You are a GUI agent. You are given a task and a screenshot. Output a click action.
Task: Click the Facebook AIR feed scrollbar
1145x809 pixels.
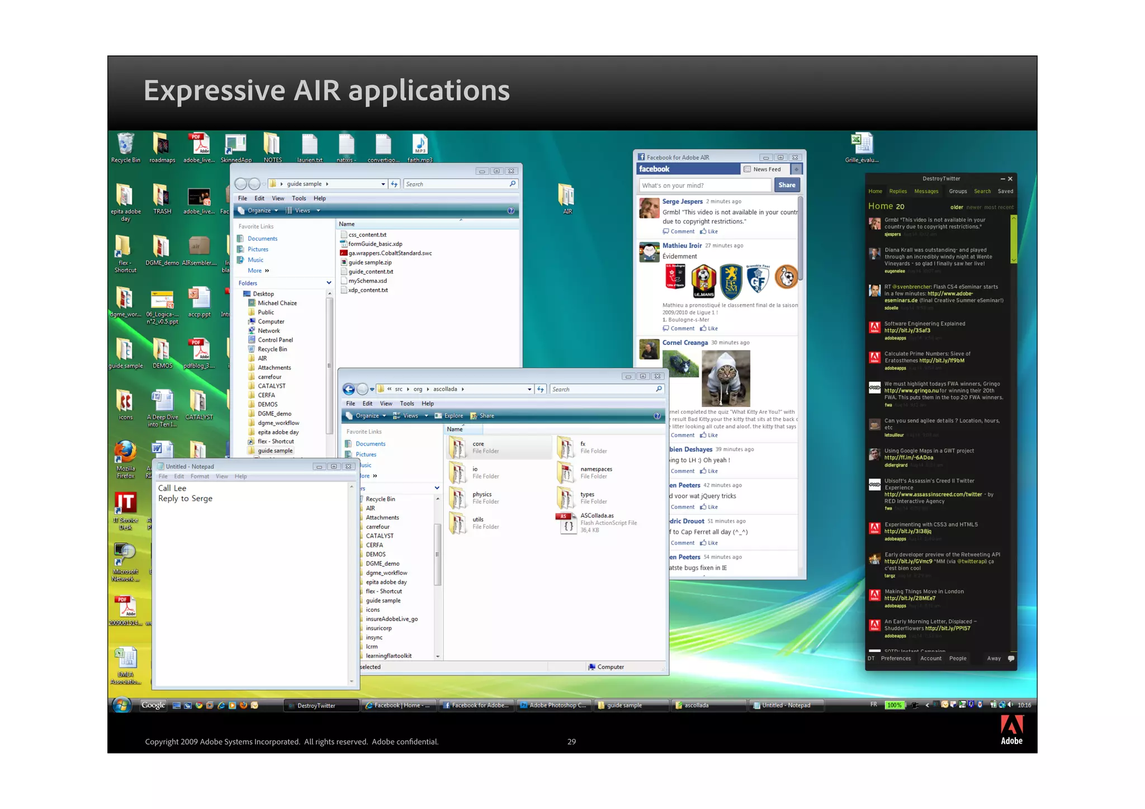(x=800, y=239)
